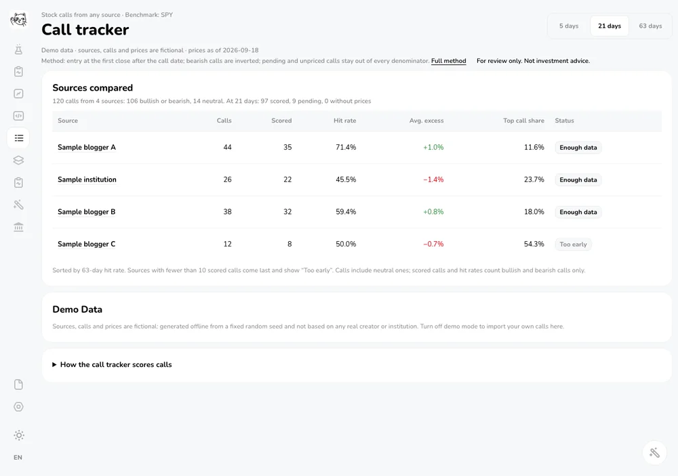Click the −1.4% average excess value
This screenshot has height=476, width=678.
click(433, 179)
